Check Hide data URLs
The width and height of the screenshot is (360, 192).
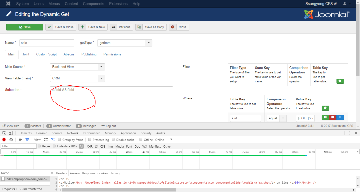tap(54, 146)
